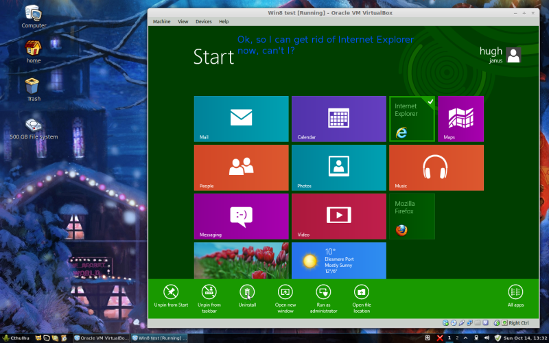Image resolution: width=549 pixels, height=343 pixels.
Task: Open the Ellesmere Port weather tile
Action: pos(339,261)
